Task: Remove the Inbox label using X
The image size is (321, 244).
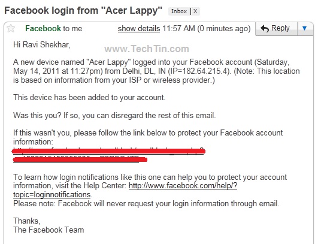Action: pos(195,11)
